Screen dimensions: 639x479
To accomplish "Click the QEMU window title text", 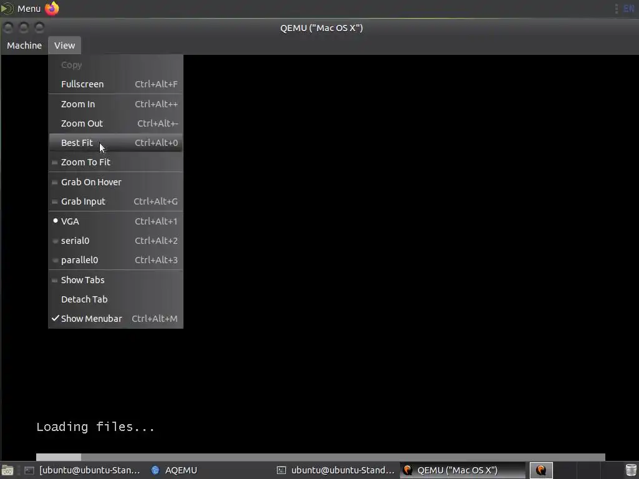I will tap(321, 28).
